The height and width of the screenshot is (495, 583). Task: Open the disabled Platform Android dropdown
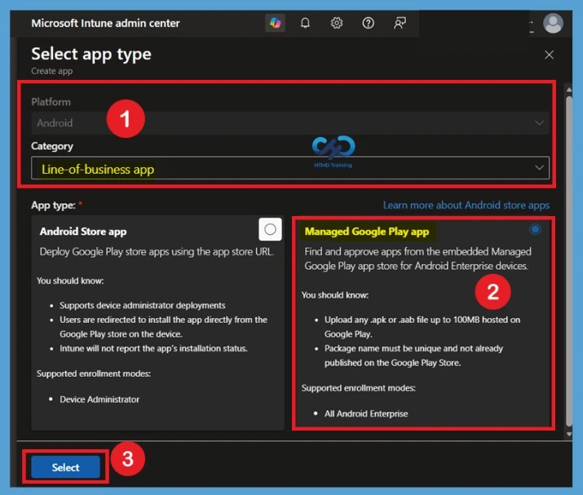click(x=290, y=123)
